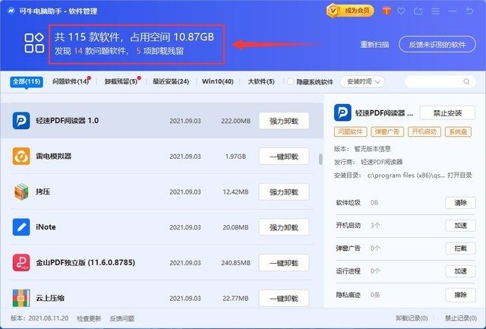Viewport: 486px width, 329px height.
Task: Open 禁止记录(0) in status bar
Action: tap(461, 318)
